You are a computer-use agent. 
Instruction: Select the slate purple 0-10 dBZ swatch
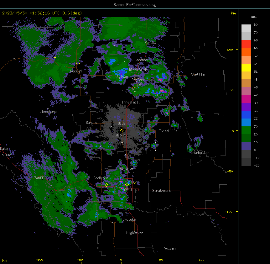pos(246,146)
